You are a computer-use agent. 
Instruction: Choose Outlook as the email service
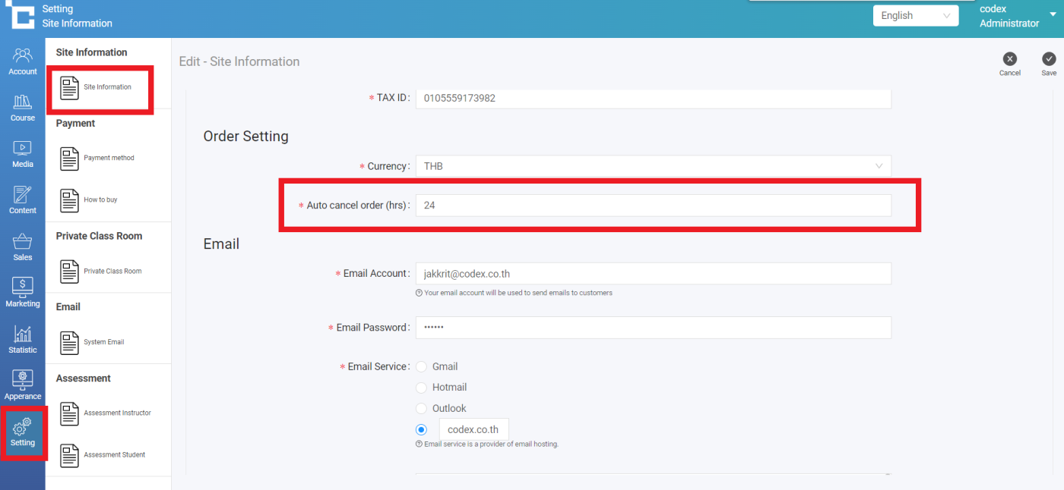point(421,408)
